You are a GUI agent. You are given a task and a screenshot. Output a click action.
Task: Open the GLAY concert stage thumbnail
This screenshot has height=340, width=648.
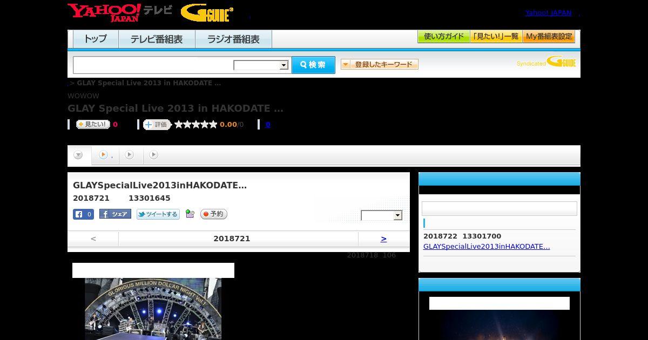[x=153, y=309]
